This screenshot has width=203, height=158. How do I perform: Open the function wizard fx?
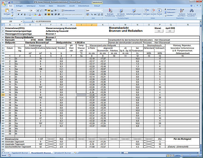click(32, 21)
